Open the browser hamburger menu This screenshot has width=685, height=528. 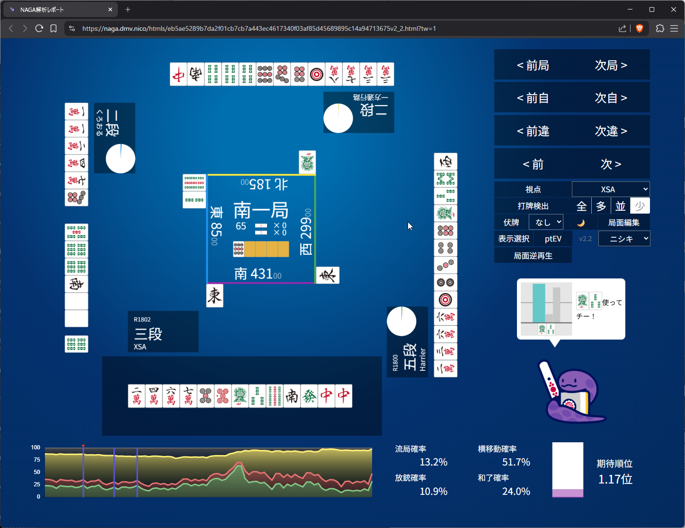674,28
